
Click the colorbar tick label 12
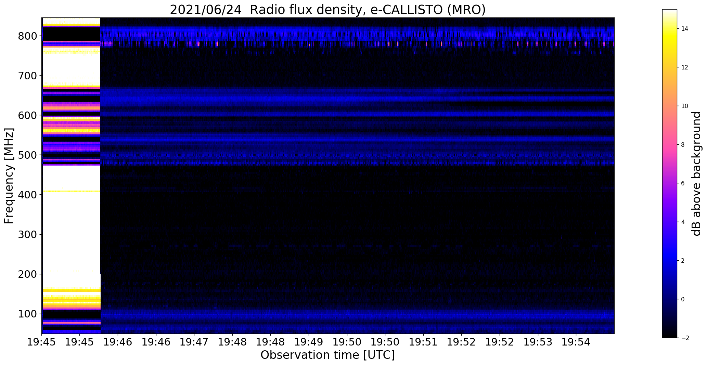tap(685, 67)
